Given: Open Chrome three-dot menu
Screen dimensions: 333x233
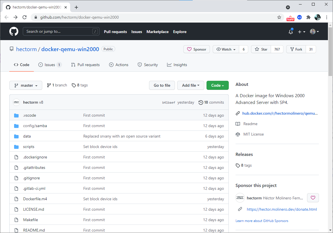Looking at the screenshot, I should pos(327,17).
